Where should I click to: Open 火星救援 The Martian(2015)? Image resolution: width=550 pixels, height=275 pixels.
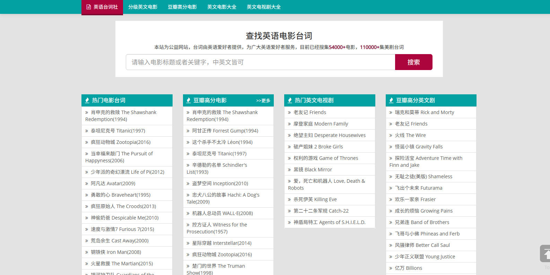(122, 264)
